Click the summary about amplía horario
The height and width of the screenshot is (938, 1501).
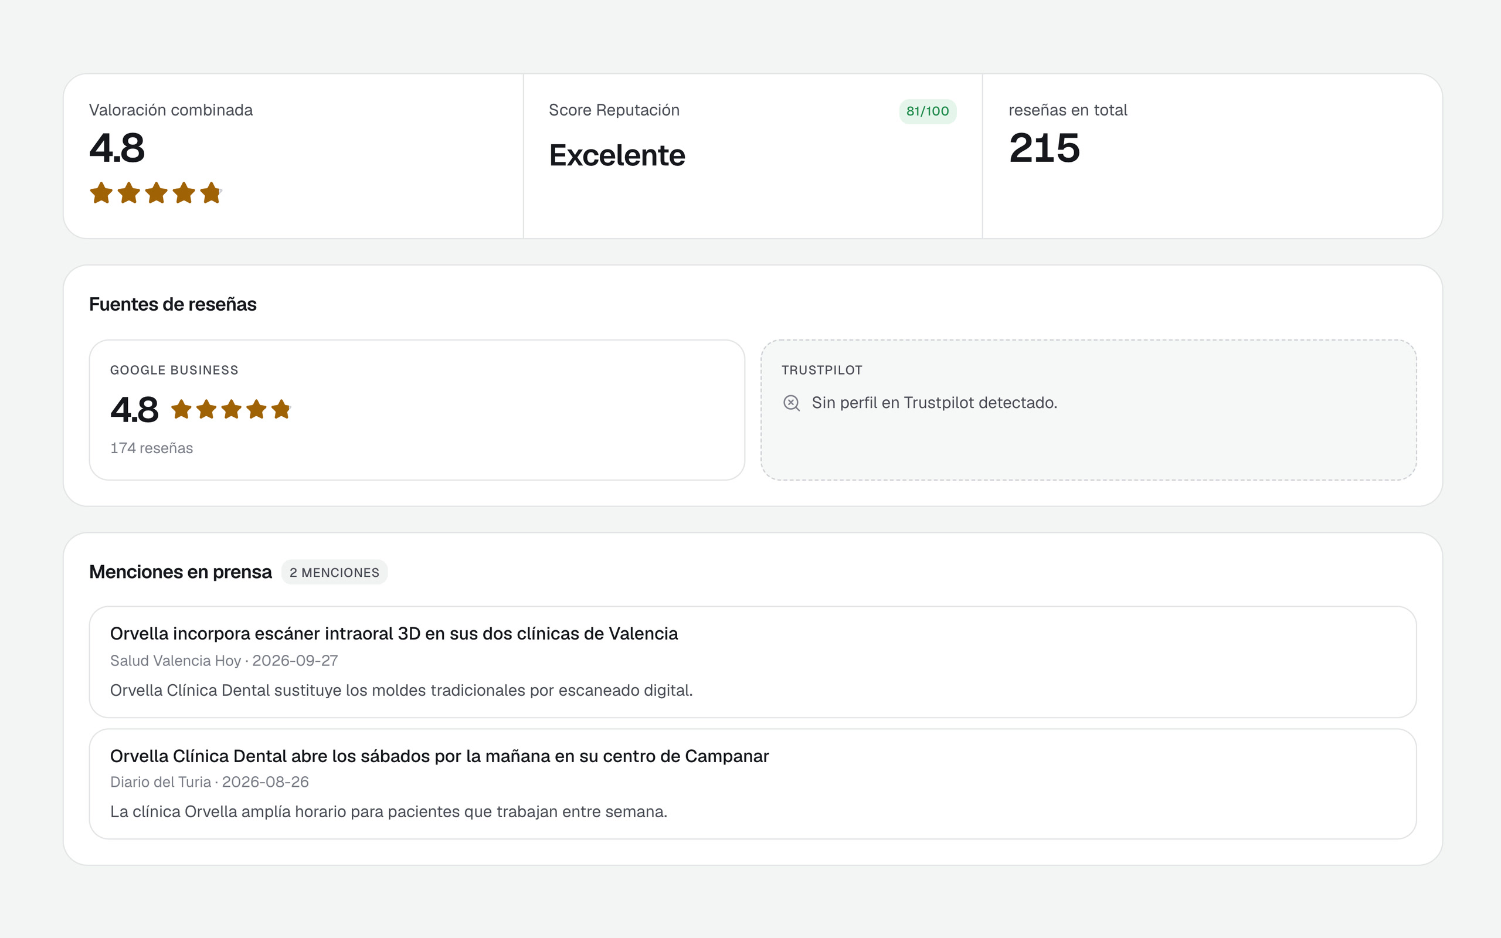tap(389, 811)
